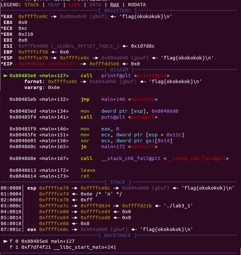This screenshot has width=241, height=255.
Task: Click the backtrace frame arrow marker
Action: pyautogui.click(x=6, y=241)
